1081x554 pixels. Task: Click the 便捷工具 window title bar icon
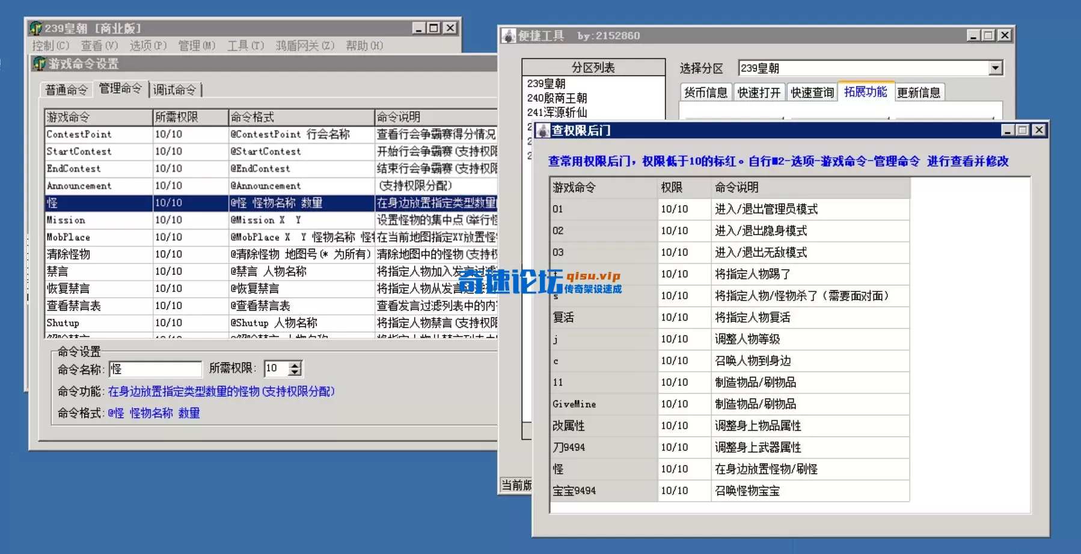click(508, 35)
